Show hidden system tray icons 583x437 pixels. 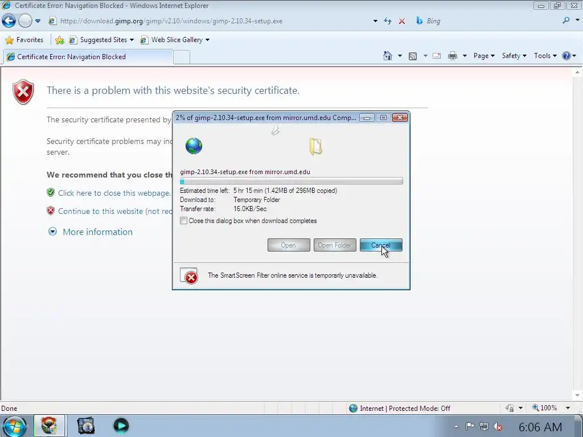point(456,426)
